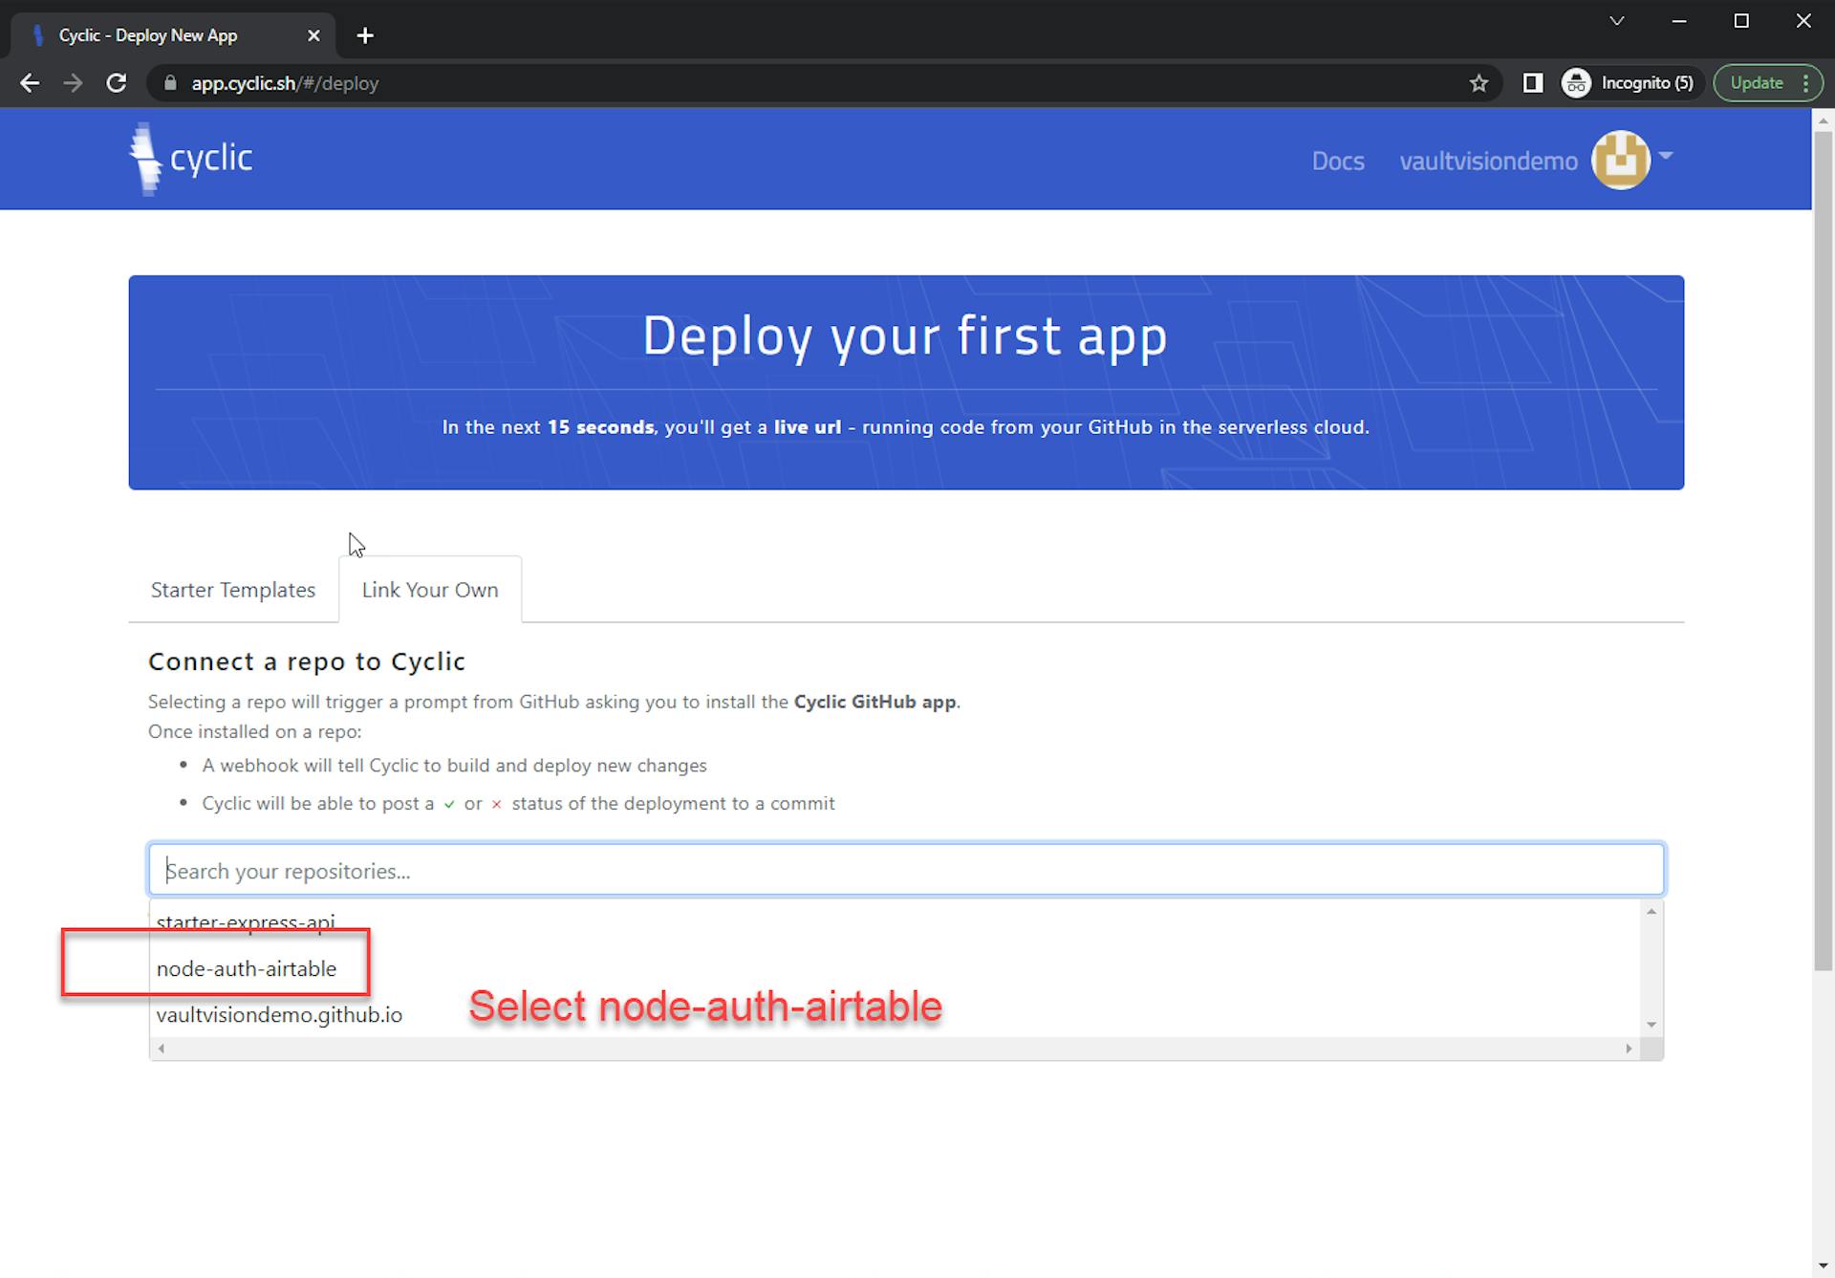
Task: Click the bookmark star in the address bar
Action: (1480, 83)
